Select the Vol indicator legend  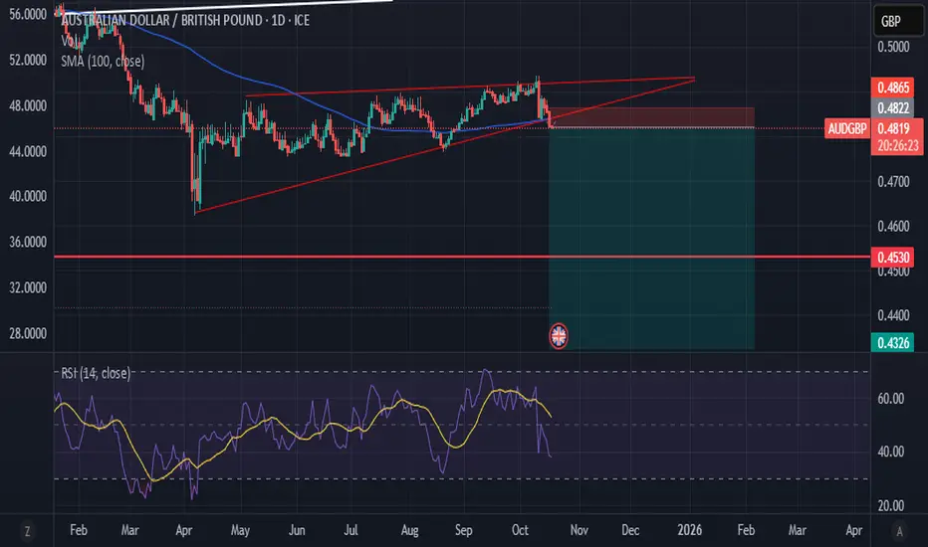click(69, 41)
